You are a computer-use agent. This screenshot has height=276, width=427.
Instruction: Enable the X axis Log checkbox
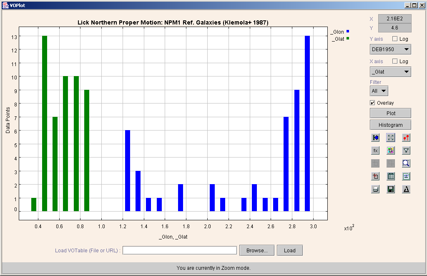[x=395, y=62]
